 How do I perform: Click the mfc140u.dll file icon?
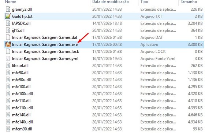pyautogui.click(x=8, y=122)
